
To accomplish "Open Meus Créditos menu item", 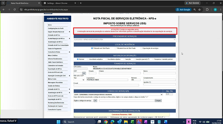I will tap(53, 56).
